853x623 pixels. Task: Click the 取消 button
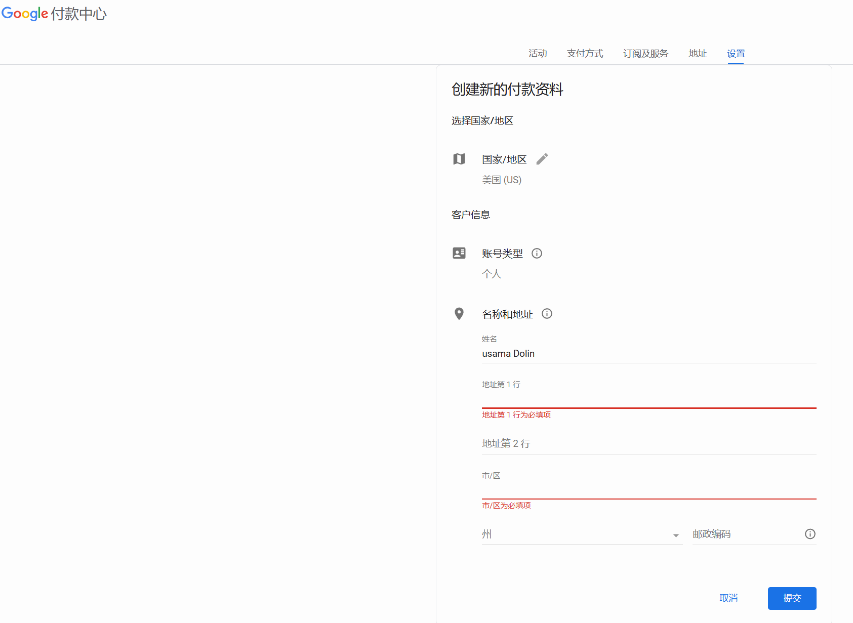pyautogui.click(x=728, y=598)
